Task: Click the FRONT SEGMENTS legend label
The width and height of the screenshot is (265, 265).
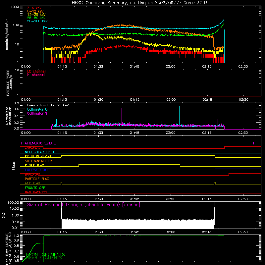Action: pos(45,254)
